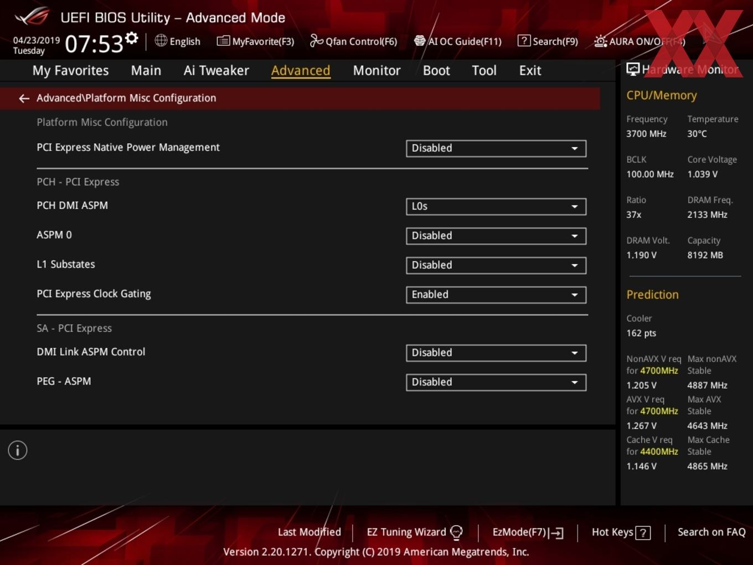Click the 1.039 V core voltage value
This screenshot has height=565, width=753.
703,174
